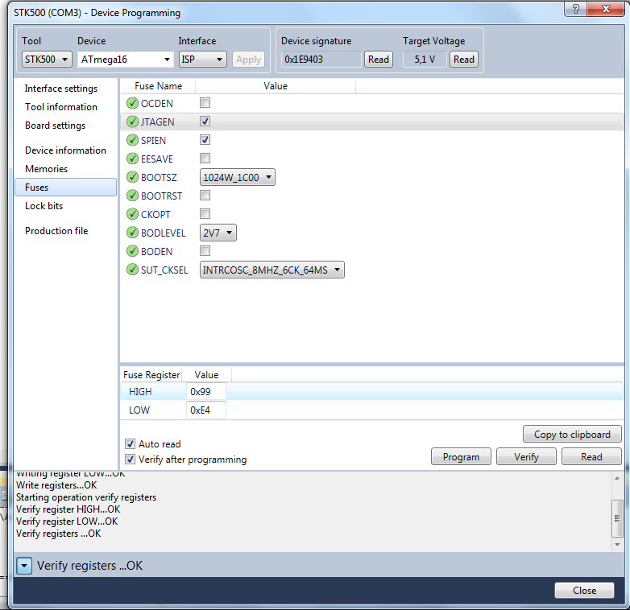Expand the BODLEVEL dropdown 2V7
The width and height of the screenshot is (630, 610).
[x=218, y=233]
